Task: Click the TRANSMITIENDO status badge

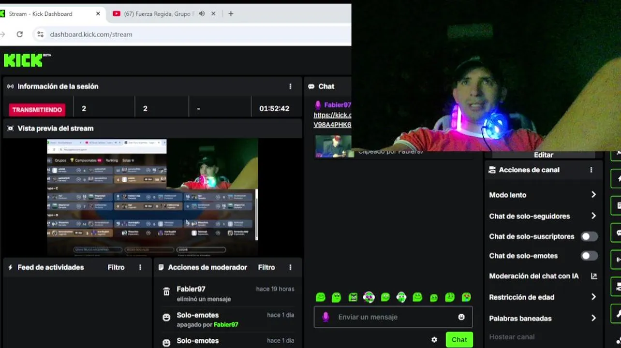Action: (x=37, y=110)
